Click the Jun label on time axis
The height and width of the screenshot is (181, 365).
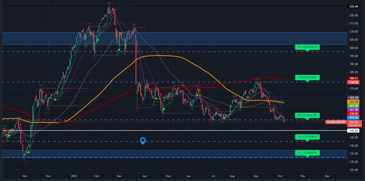tap(189, 176)
